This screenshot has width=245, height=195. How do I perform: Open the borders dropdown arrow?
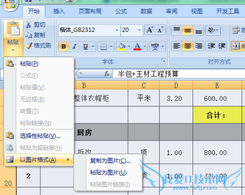click(x=111, y=46)
